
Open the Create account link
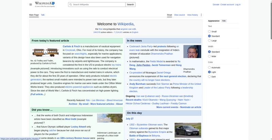pyautogui.click(x=227, y=4)
